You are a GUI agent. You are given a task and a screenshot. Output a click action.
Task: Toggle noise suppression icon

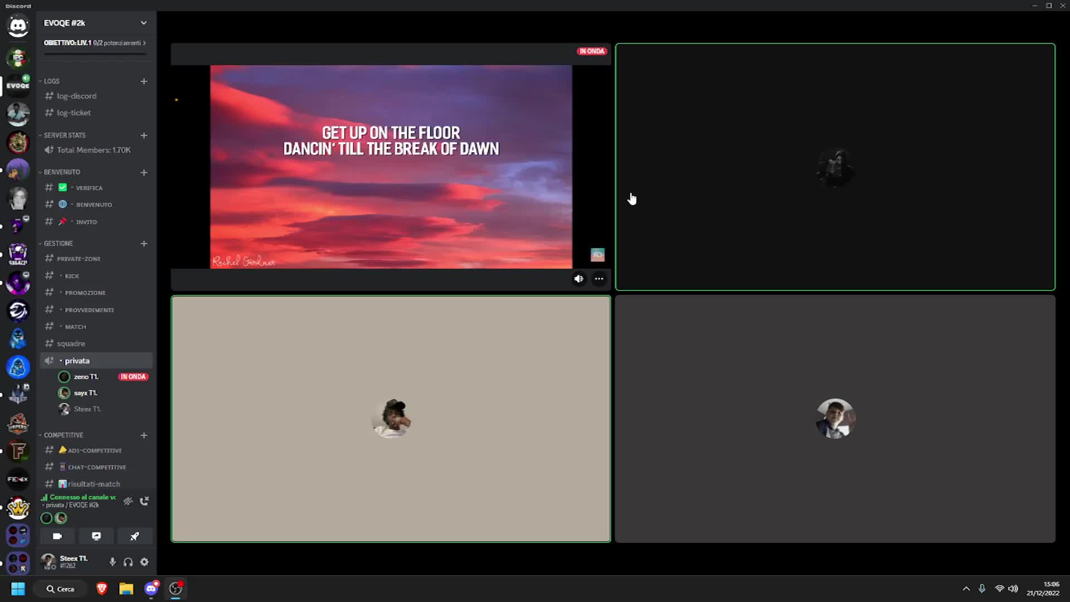[x=128, y=501]
